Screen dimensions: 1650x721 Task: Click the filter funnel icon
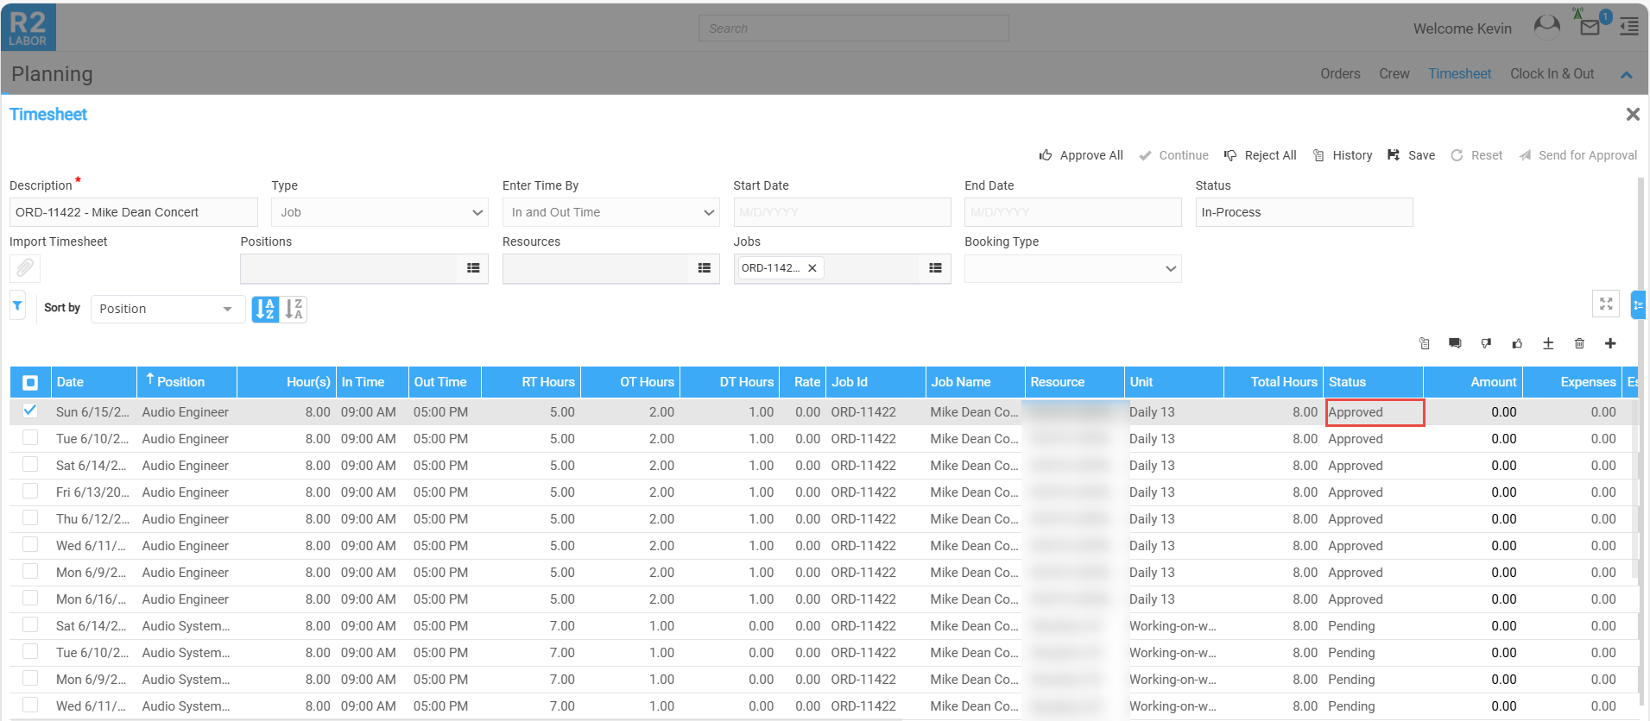(17, 306)
